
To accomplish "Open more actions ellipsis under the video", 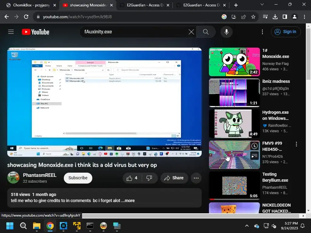I will tap(196, 178).
